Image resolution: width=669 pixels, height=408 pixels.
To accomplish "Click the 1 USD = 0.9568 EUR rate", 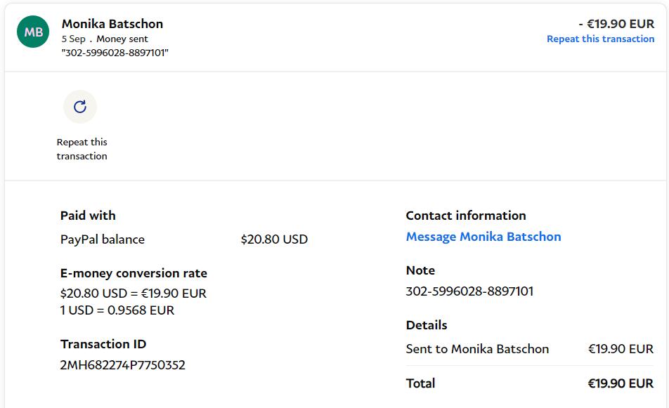I will (x=117, y=310).
